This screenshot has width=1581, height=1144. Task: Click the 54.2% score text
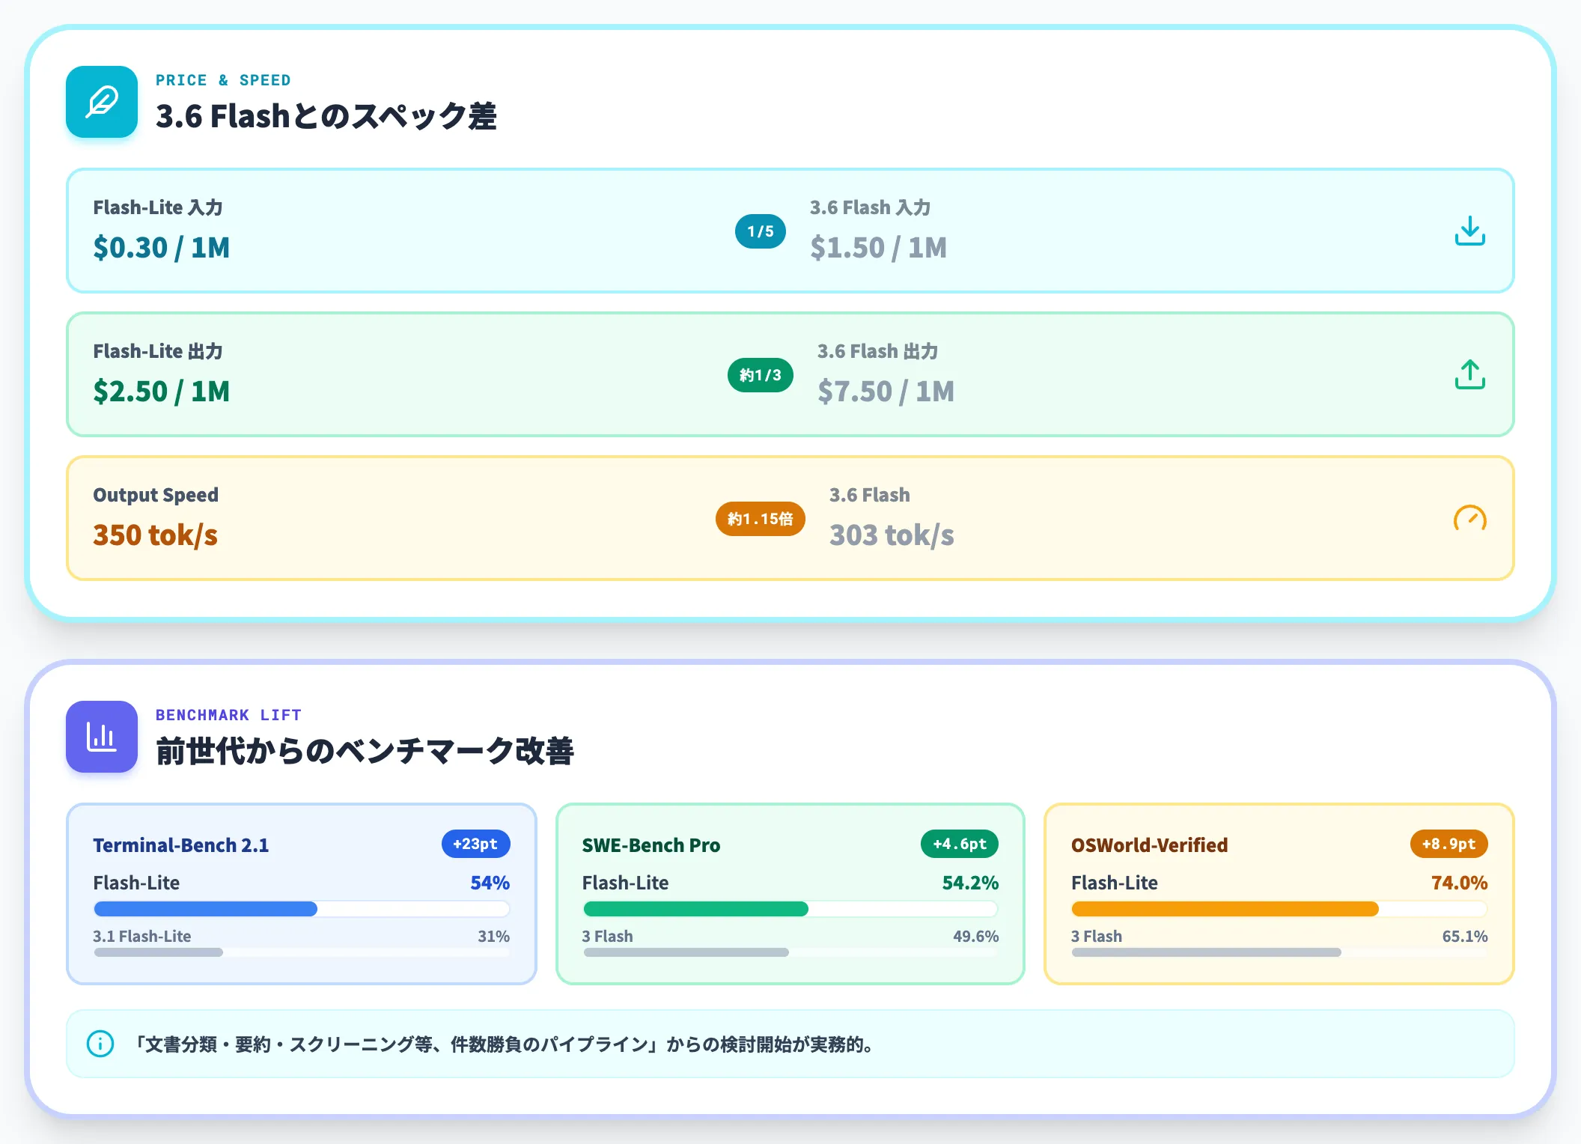pyautogui.click(x=971, y=883)
